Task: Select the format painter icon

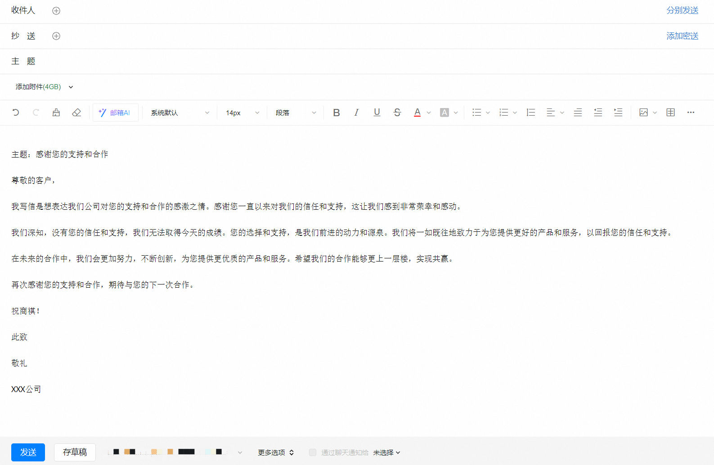Action: 56,113
